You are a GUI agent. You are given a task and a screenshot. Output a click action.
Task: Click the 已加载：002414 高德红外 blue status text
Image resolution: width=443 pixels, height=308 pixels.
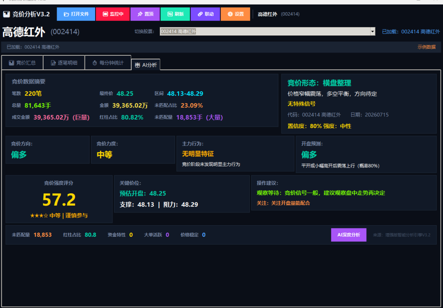tap(411, 32)
